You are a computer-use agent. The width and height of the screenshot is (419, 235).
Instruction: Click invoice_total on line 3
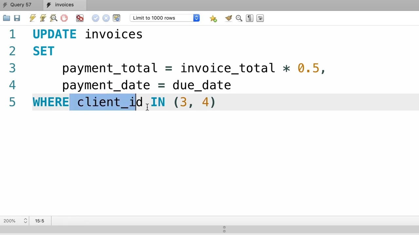click(228, 68)
